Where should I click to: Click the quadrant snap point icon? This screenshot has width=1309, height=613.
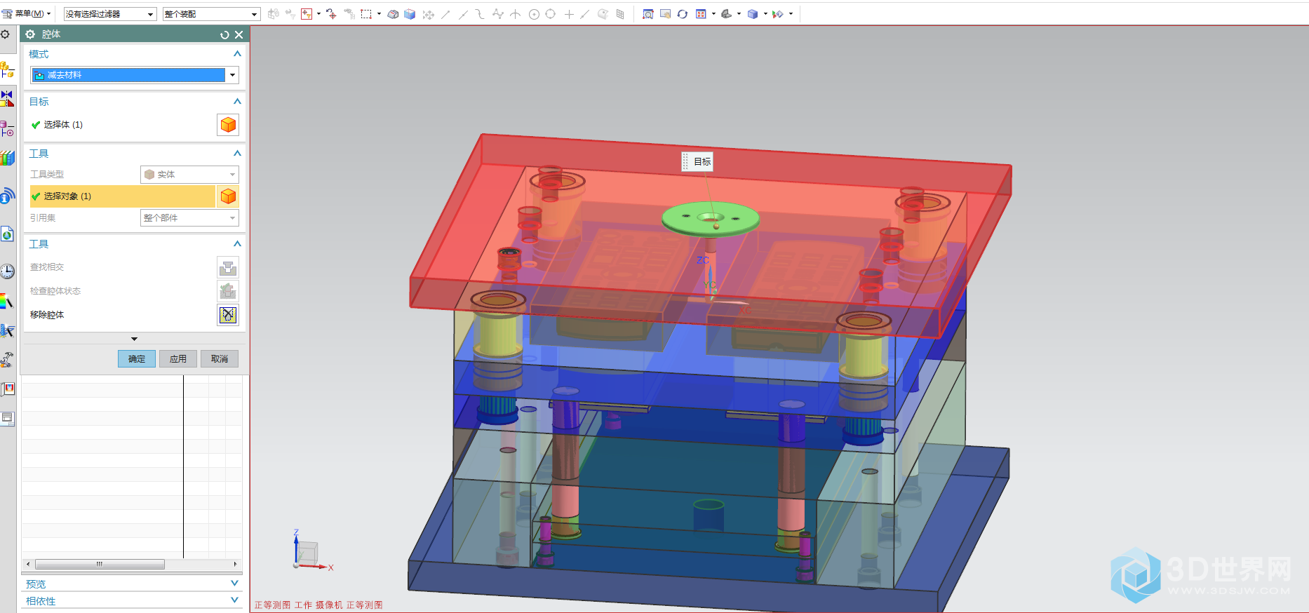coord(551,14)
